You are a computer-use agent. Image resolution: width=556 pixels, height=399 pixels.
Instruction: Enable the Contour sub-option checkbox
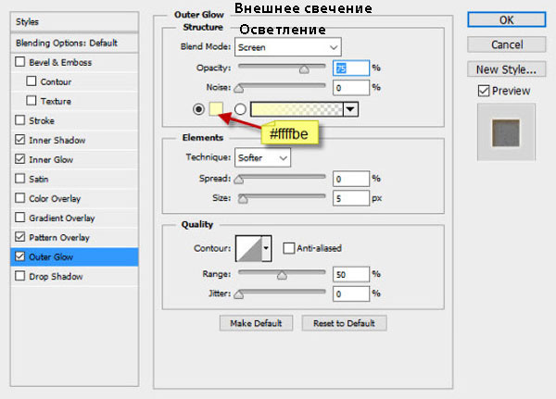[32, 81]
